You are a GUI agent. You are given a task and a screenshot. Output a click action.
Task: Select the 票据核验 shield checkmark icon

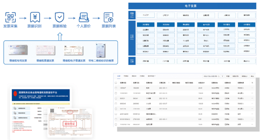click(59, 16)
